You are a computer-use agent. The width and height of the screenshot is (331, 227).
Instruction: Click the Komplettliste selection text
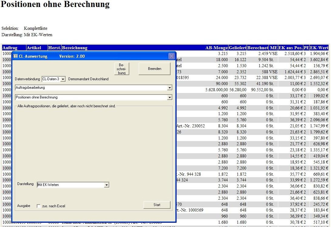(35, 28)
